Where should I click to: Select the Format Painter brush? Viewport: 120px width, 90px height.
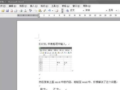(44, 10)
